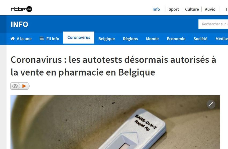Play the article audio reader
The image size is (228, 149).
24,86
